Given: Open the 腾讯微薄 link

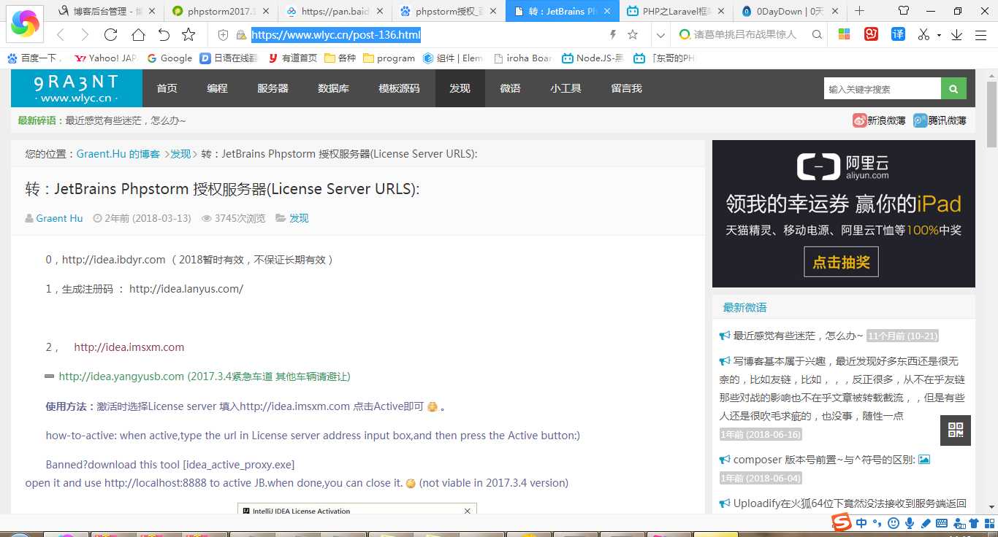Looking at the screenshot, I should click(x=940, y=120).
